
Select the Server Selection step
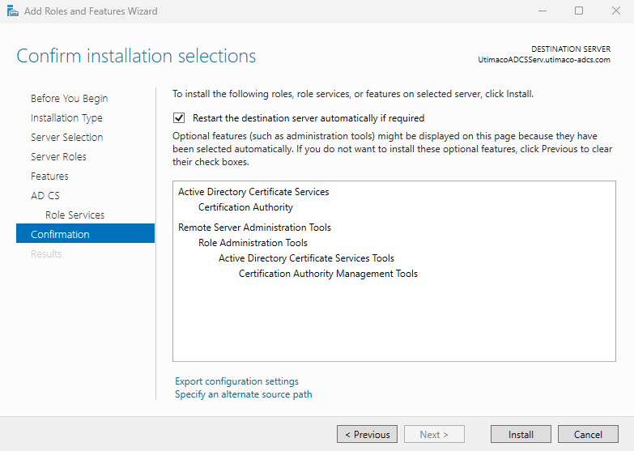[66, 138]
